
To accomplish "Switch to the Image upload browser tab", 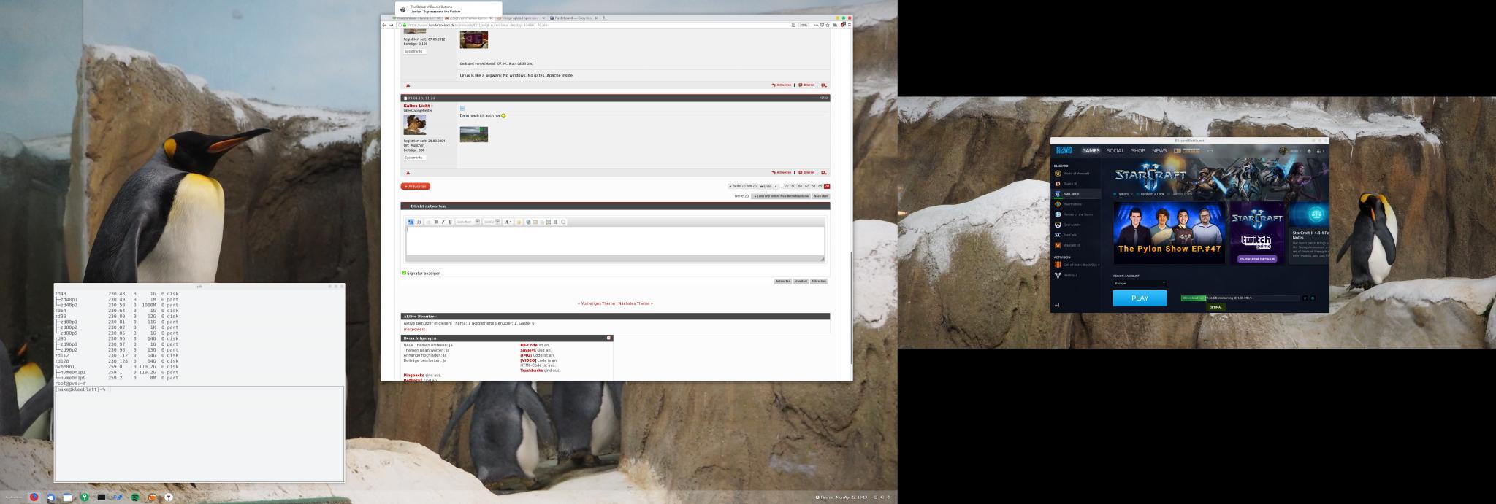I will tap(520, 18).
